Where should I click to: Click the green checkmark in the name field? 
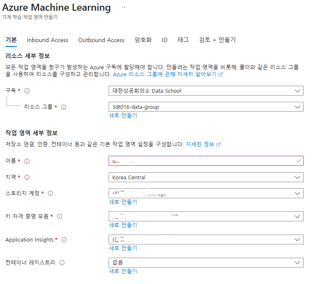point(298,161)
